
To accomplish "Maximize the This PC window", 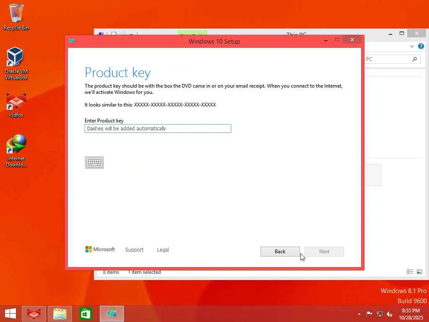I will pyautogui.click(x=402, y=34).
